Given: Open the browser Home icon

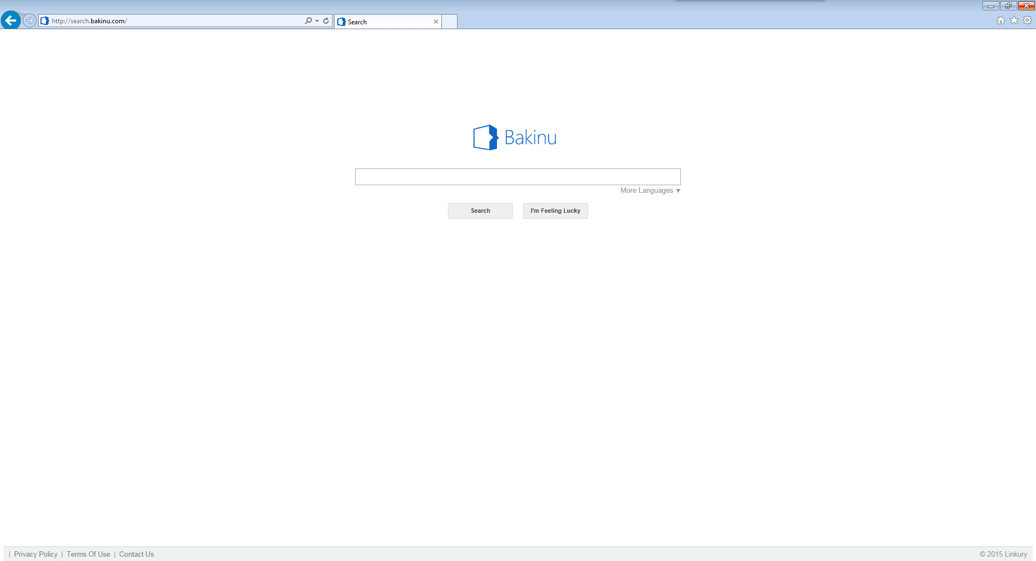Looking at the screenshot, I should [1001, 21].
